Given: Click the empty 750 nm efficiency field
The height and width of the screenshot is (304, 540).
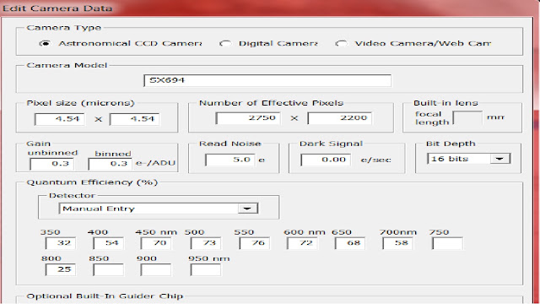Looking at the screenshot, I should (447, 243).
